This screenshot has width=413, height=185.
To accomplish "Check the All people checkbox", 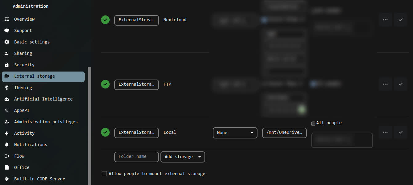I will [313, 123].
